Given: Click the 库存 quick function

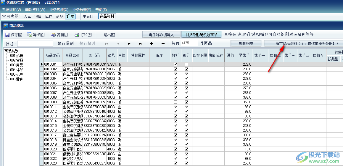Looking at the screenshot, I should [x=49, y=16].
